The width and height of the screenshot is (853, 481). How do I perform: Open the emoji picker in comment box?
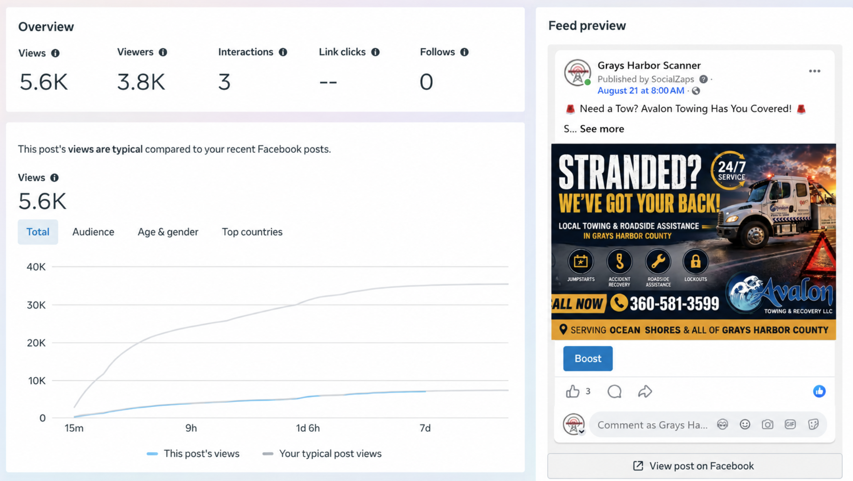[x=745, y=424]
